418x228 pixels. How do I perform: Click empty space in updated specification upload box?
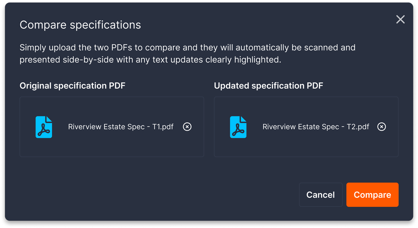click(306, 146)
